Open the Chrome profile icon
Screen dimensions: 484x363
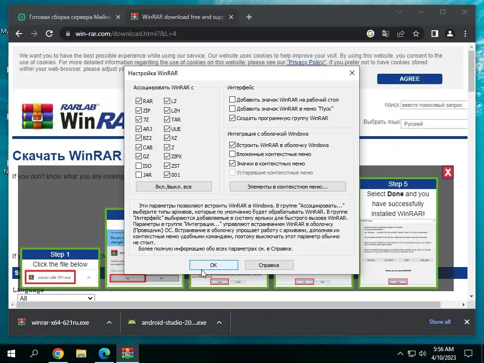(x=450, y=34)
